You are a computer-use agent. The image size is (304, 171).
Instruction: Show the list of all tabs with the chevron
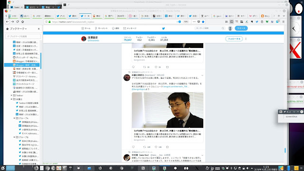click(x=284, y=16)
